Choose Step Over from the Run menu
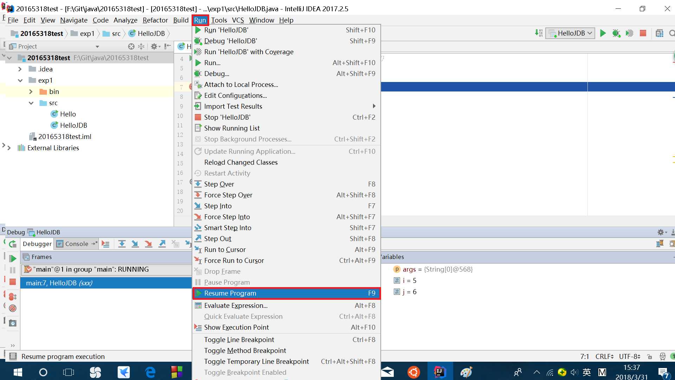This screenshot has height=380, width=675. (287, 184)
